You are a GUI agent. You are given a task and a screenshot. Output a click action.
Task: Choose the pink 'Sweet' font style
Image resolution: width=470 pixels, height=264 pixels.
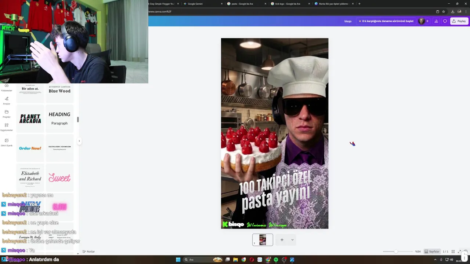pos(59,178)
